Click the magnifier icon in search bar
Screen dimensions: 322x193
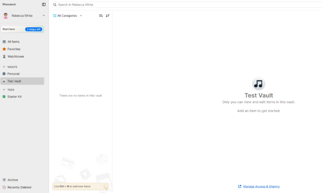click(55, 4)
